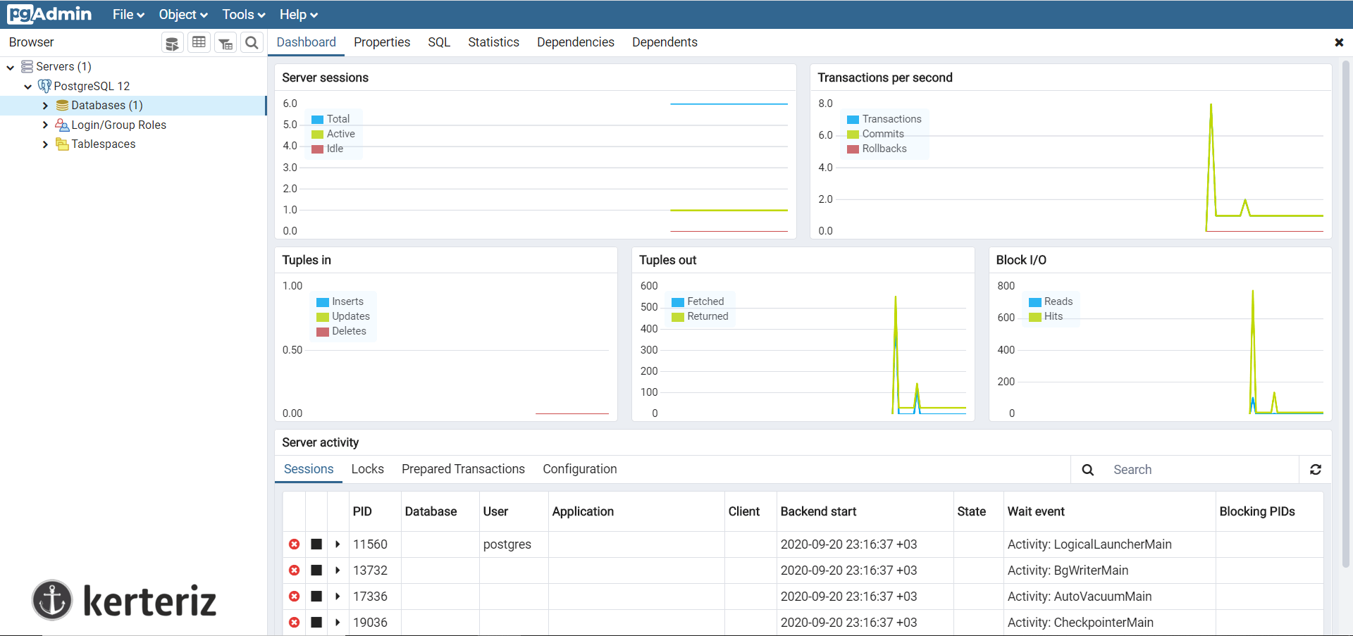This screenshot has width=1353, height=636.
Task: Terminate session for PID 17336
Action: pyautogui.click(x=295, y=597)
